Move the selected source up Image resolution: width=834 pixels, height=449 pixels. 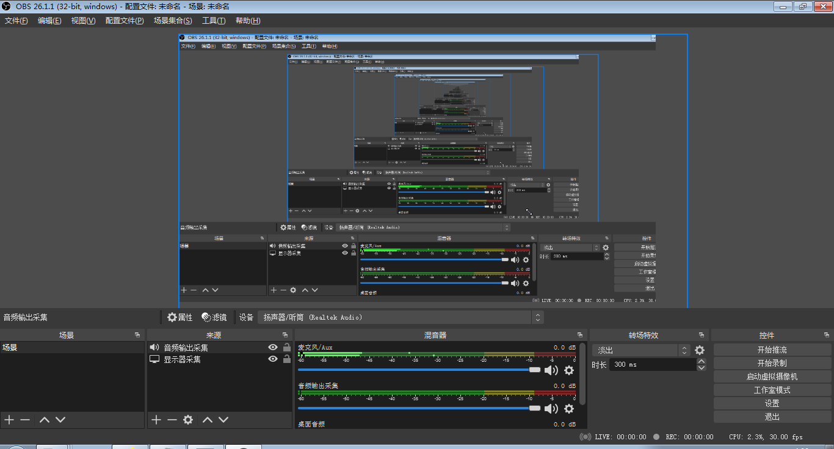pyautogui.click(x=208, y=420)
